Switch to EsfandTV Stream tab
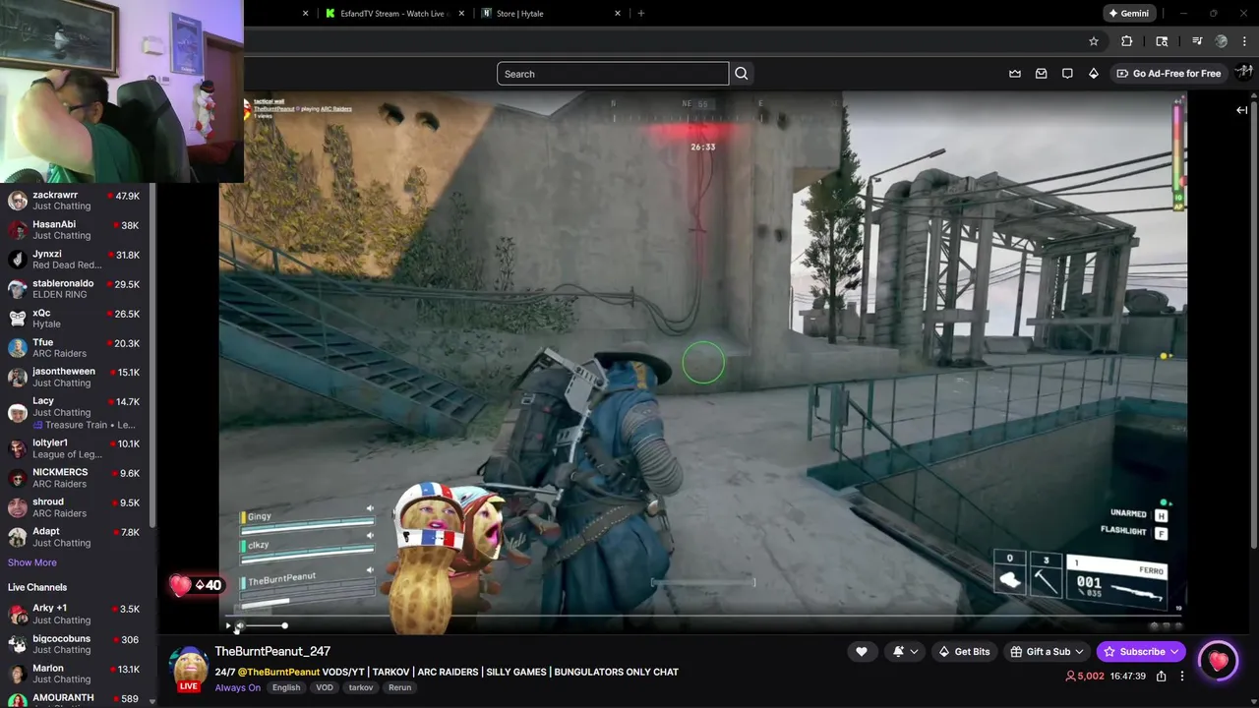The height and width of the screenshot is (708, 1259). pyautogui.click(x=388, y=13)
